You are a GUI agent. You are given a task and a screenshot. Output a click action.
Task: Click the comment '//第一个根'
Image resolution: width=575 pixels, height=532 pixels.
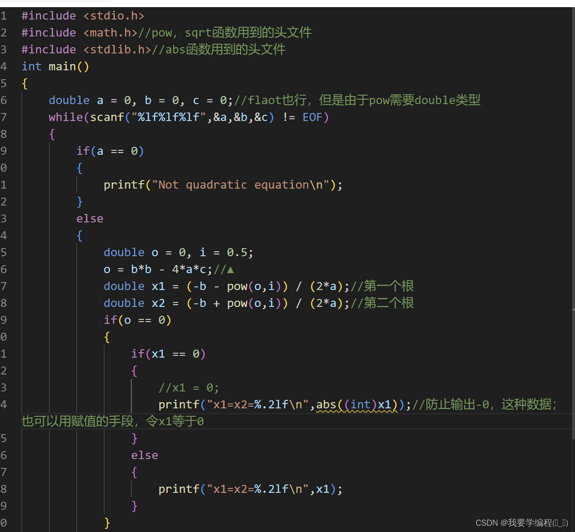(x=382, y=286)
